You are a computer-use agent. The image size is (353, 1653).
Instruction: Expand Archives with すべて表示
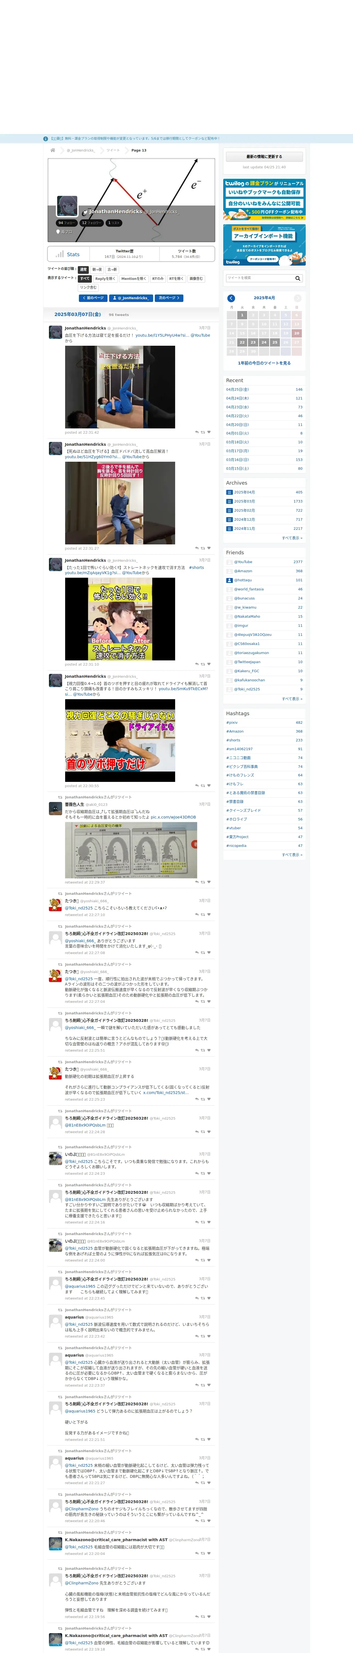(292, 538)
